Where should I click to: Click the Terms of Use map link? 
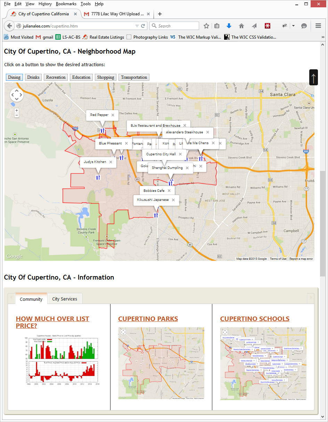click(278, 259)
